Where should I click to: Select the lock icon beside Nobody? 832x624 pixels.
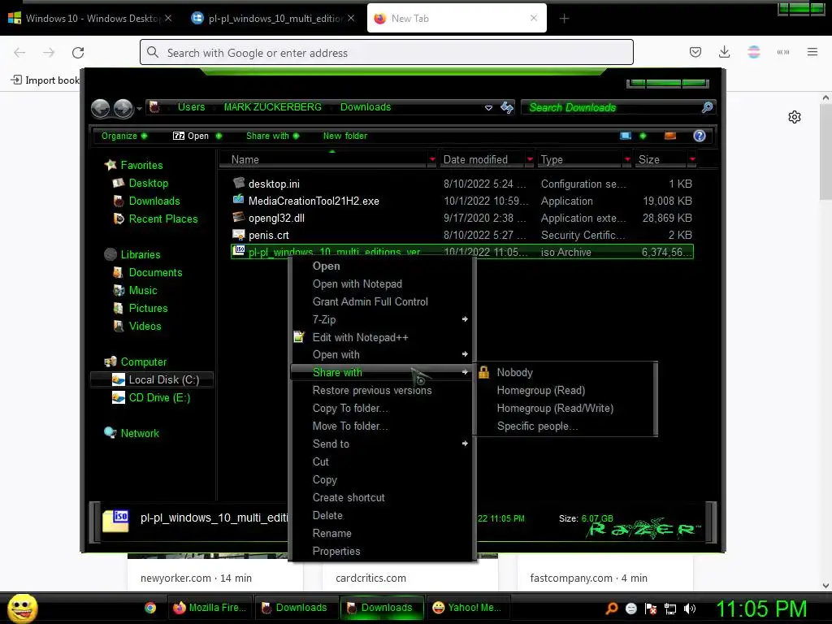484,372
